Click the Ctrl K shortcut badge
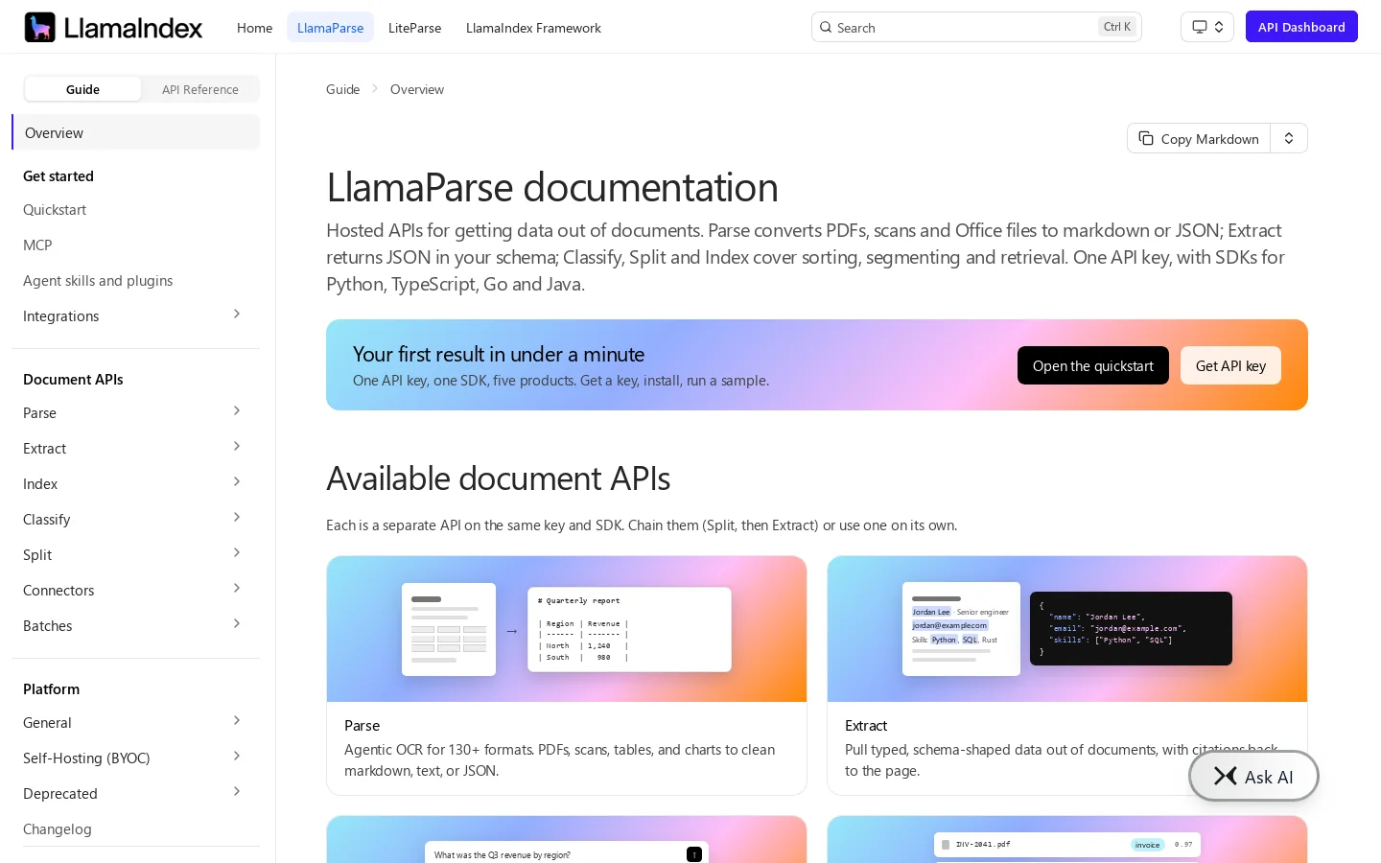This screenshot has height=863, width=1381. point(1117,27)
